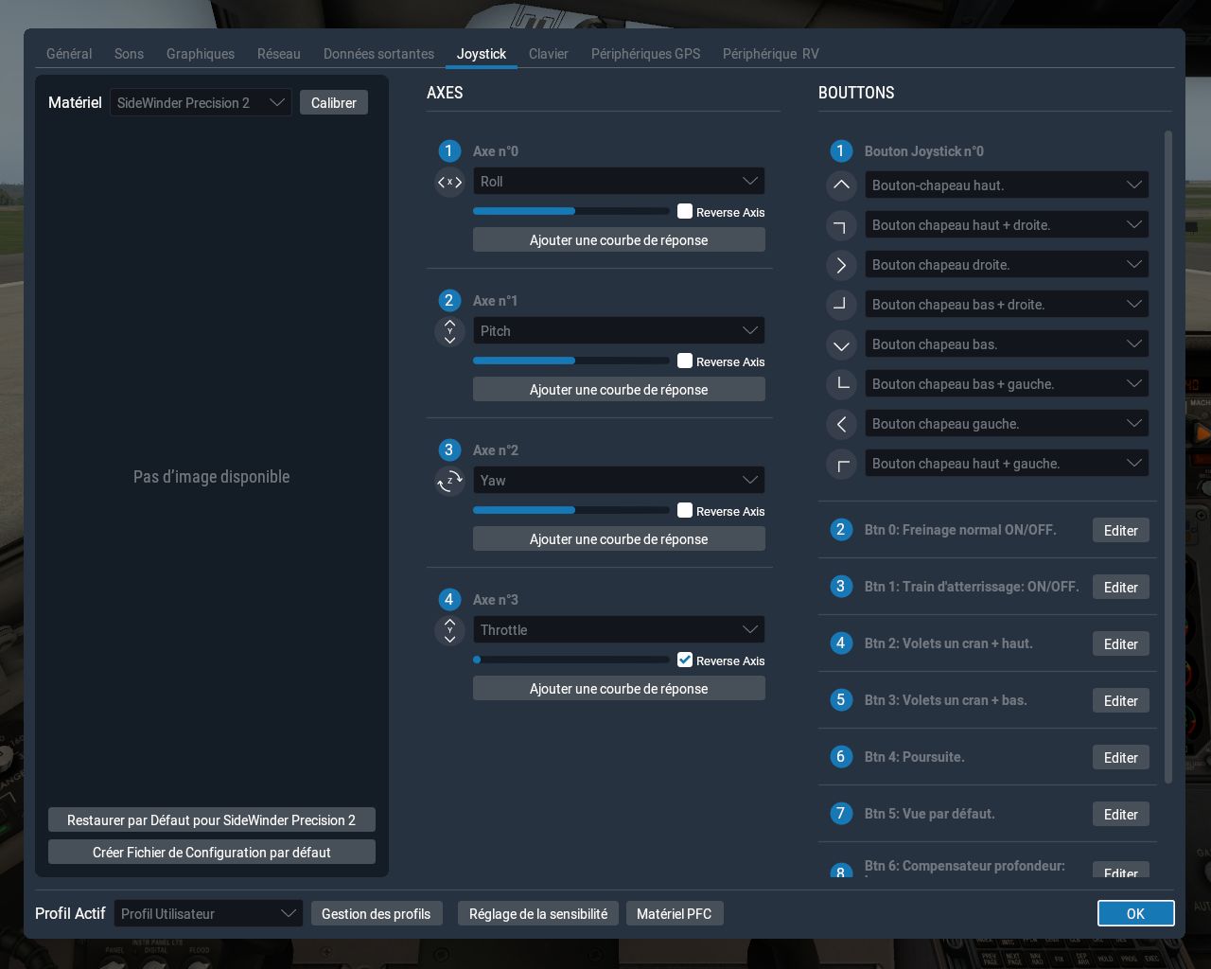Click Créer Fichier de Configuration par défaut
The image size is (1211, 969).
(212, 852)
